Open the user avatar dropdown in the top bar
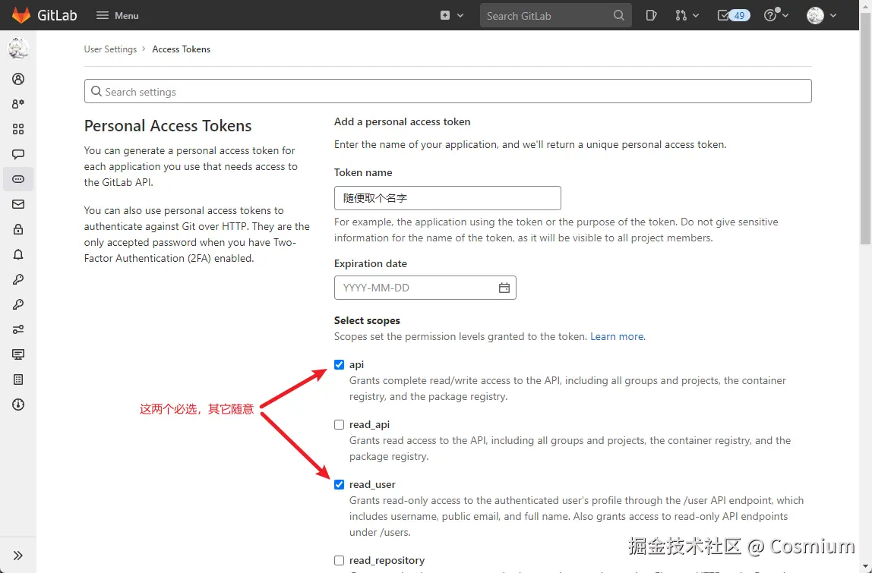Image resolution: width=872 pixels, height=573 pixels. tap(821, 16)
